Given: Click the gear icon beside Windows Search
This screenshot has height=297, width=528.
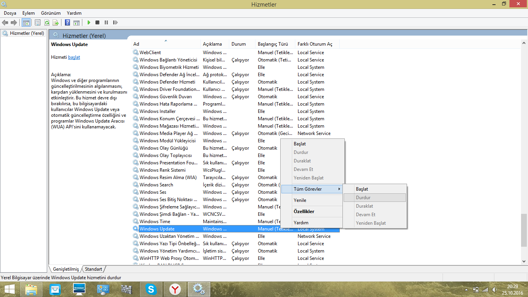Looking at the screenshot, I should 135,185.
